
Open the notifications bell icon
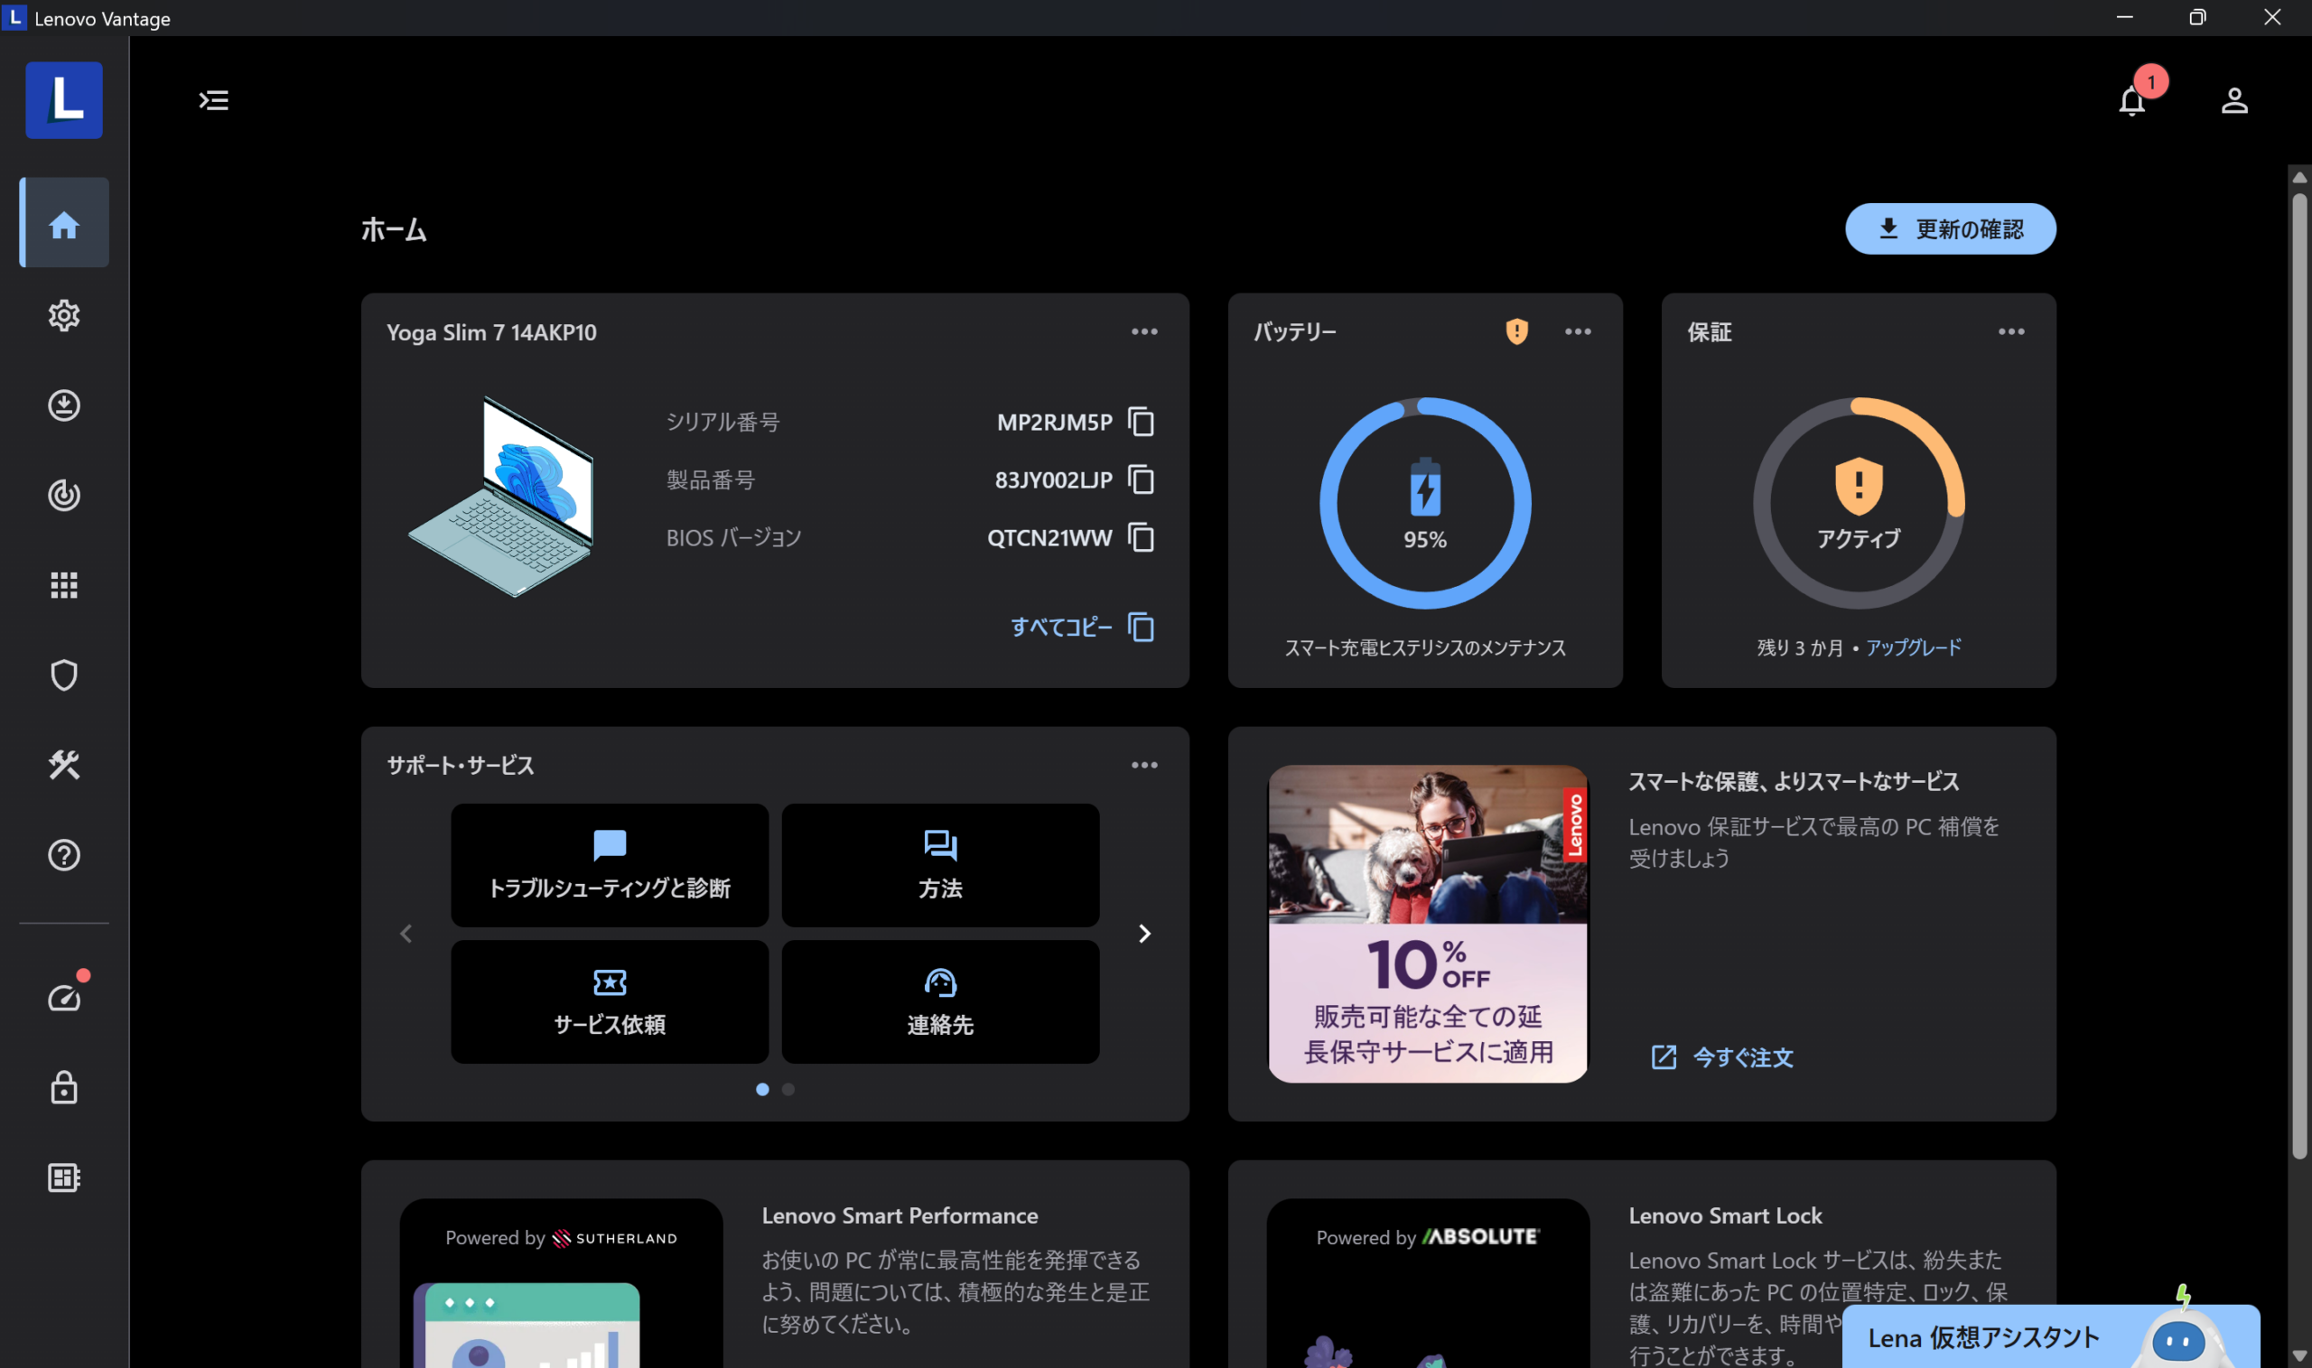click(x=2130, y=100)
